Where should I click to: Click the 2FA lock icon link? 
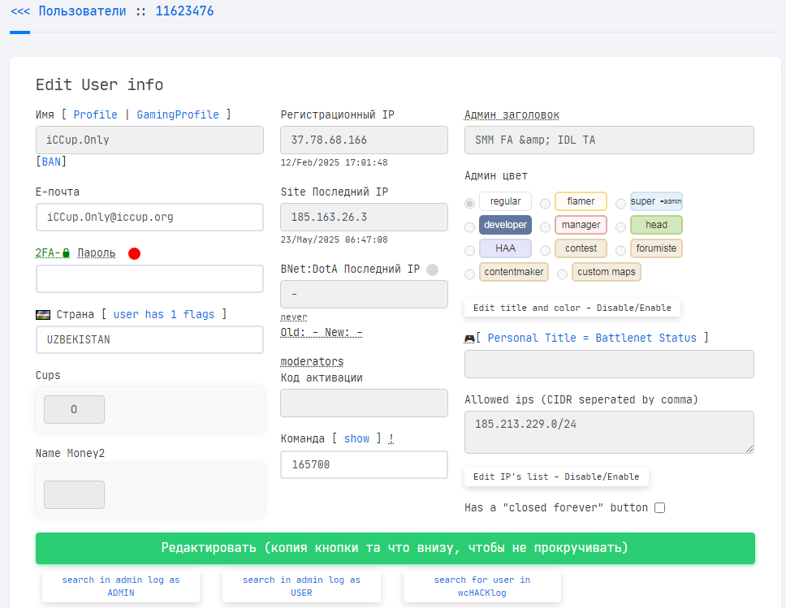coord(53,253)
